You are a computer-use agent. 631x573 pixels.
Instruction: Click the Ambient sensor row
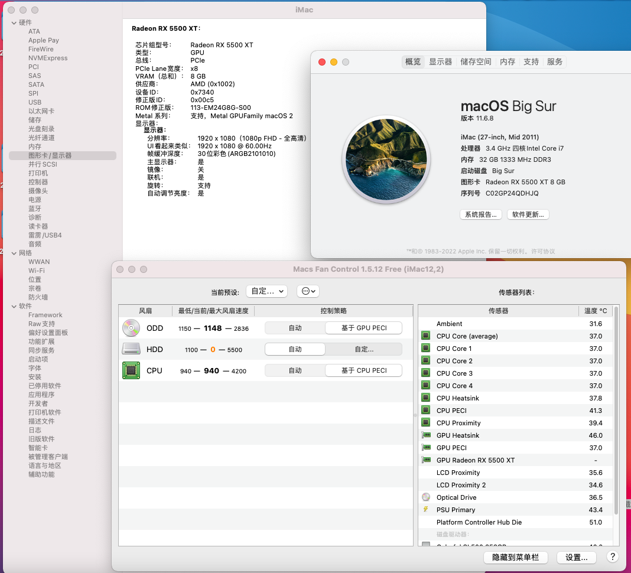516,324
